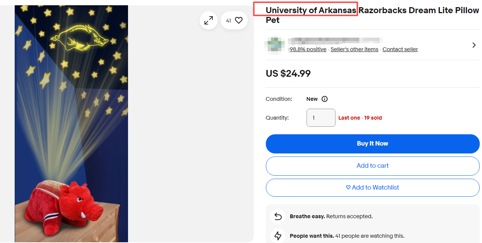
Task: Click the Add to Watchlist button
Action: (x=372, y=188)
